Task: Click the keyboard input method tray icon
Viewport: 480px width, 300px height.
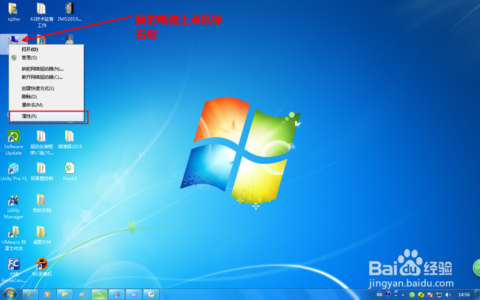Action: click(380, 294)
